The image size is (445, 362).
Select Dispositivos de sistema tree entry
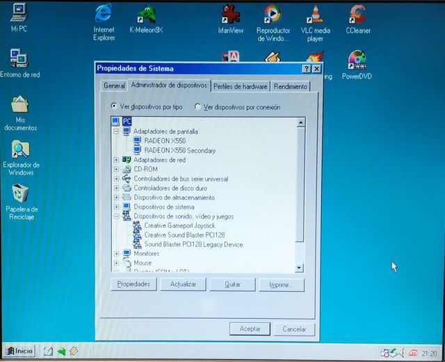pyautogui.click(x=164, y=207)
